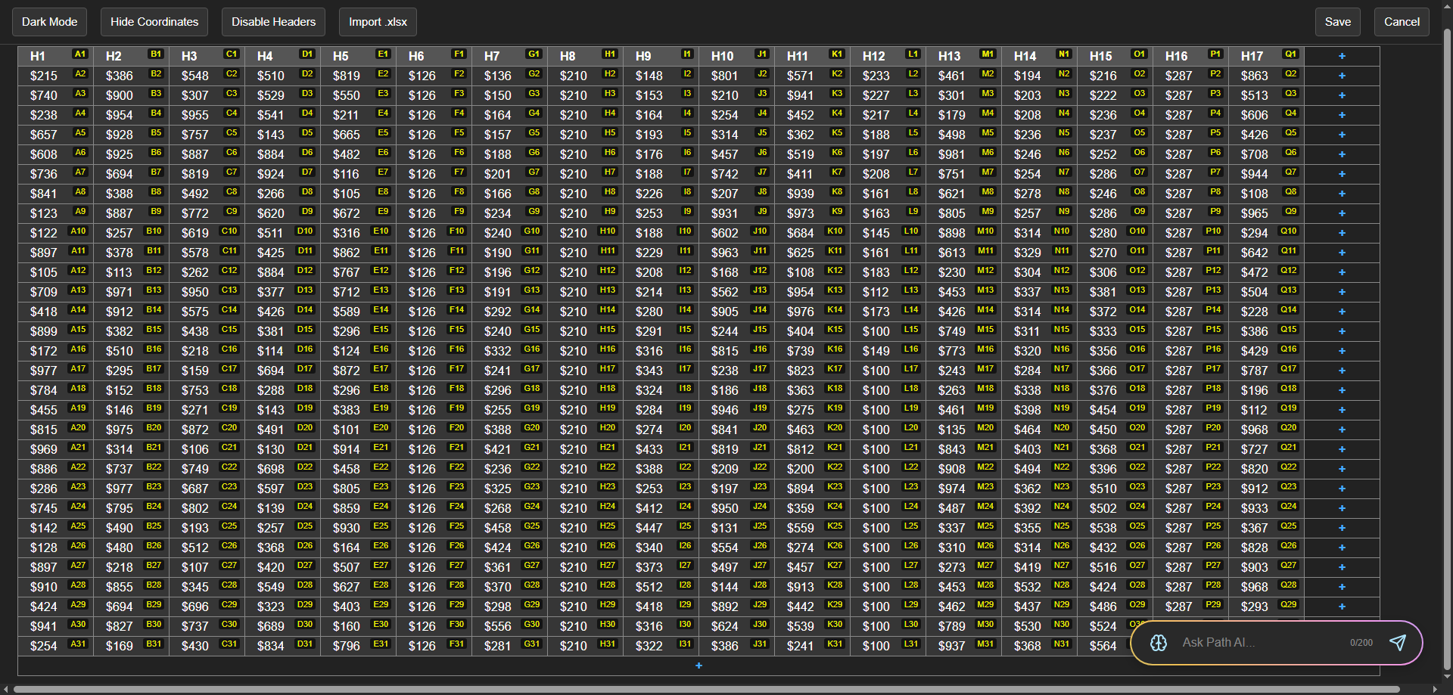The width and height of the screenshot is (1453, 695).
Task: Select cell B3 with $900
Action: pyautogui.click(x=131, y=95)
